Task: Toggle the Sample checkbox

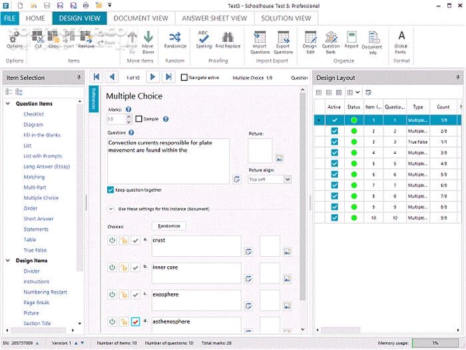Action: coord(138,119)
